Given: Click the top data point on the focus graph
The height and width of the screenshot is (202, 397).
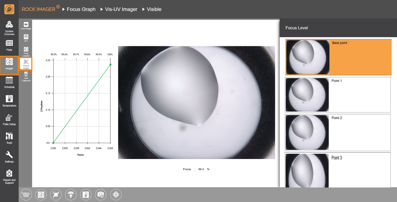Looking at the screenshot, I should point(110,64).
